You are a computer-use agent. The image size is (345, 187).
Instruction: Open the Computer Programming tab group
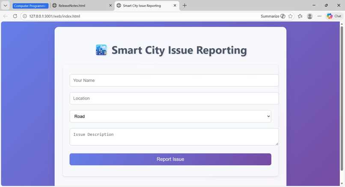[30, 6]
